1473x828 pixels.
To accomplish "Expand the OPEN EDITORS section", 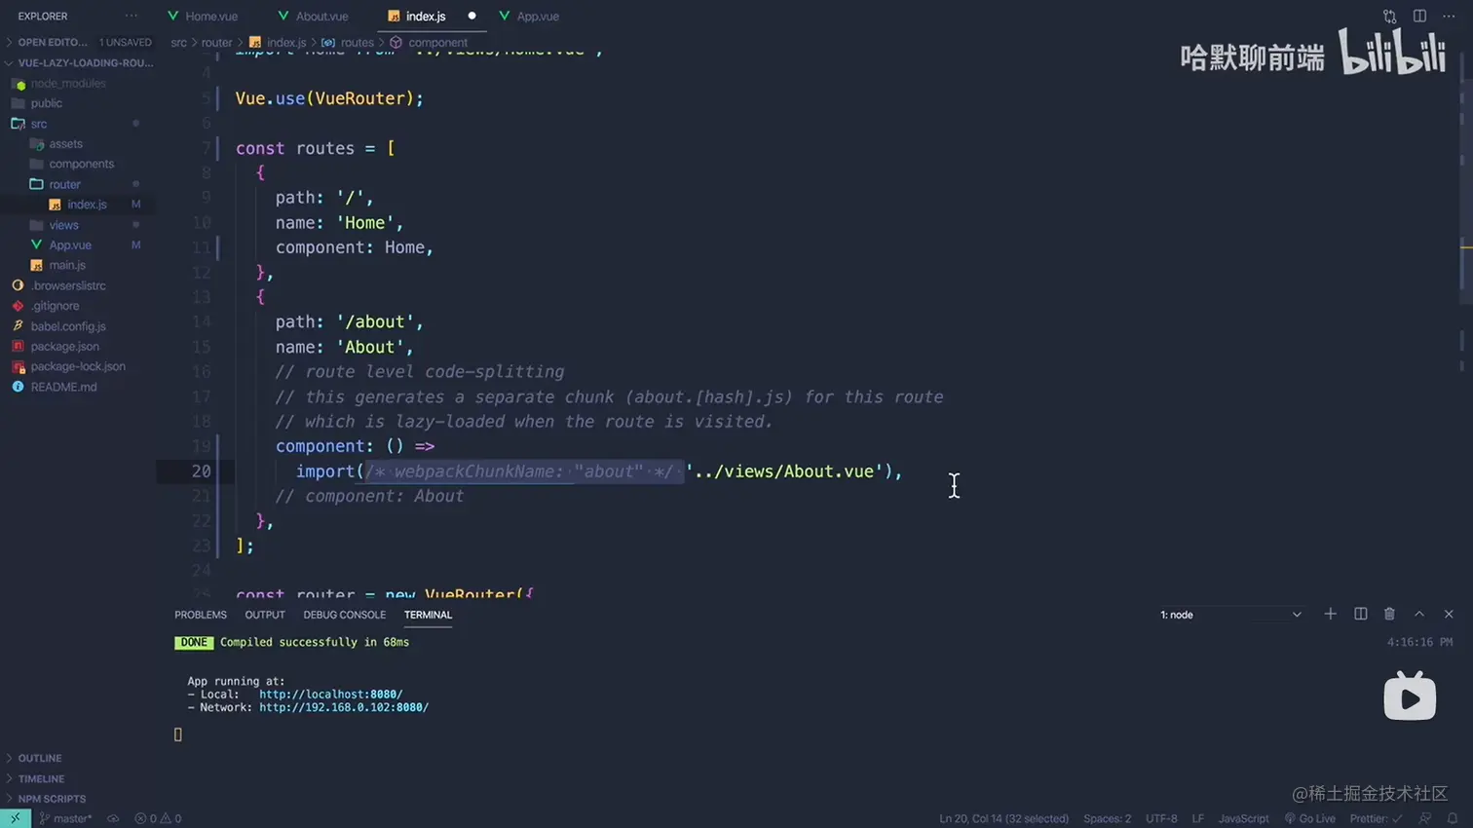I will [x=78, y=42].
